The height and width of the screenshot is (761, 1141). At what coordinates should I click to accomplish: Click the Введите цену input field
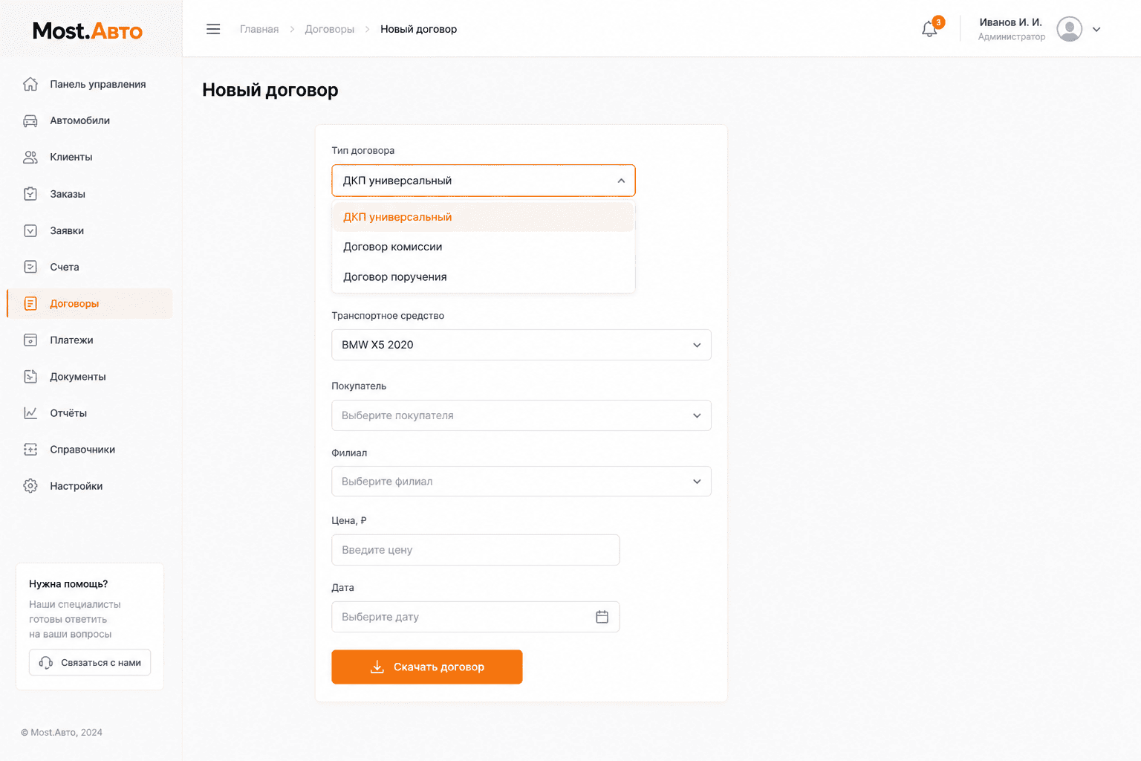click(x=475, y=550)
